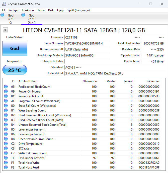This screenshot has width=168, height=173.
Task: Close the CrystalDiskInfo window
Action: click(162, 4)
